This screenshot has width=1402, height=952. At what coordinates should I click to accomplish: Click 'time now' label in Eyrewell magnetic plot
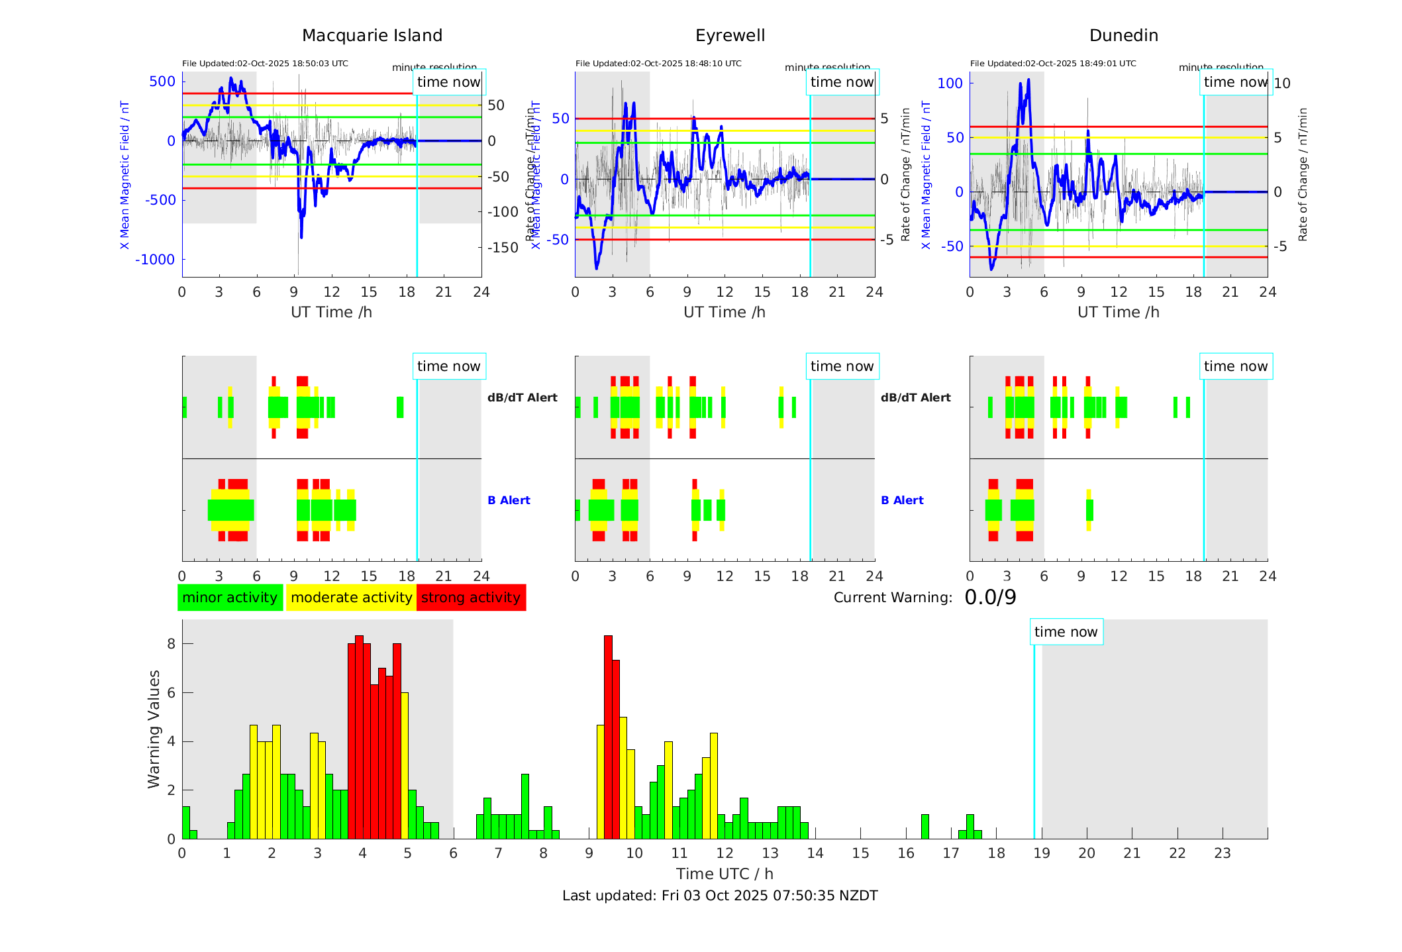tap(842, 82)
